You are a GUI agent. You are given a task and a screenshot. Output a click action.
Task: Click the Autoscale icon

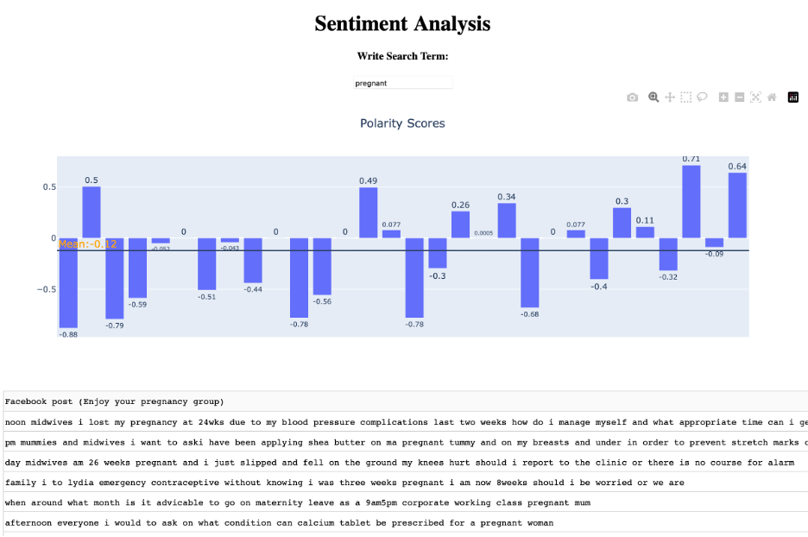pos(755,98)
